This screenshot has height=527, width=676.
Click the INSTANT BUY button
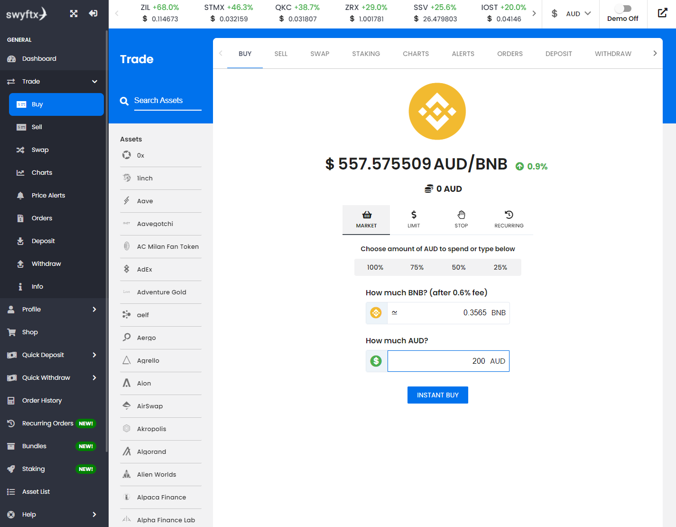click(438, 395)
